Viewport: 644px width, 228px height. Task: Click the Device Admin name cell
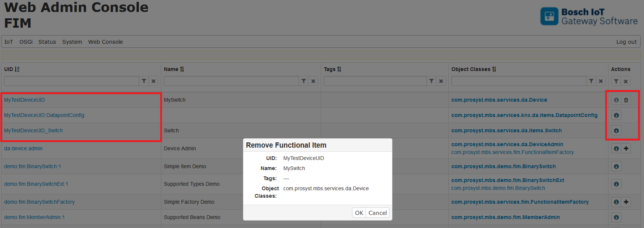(x=180, y=148)
